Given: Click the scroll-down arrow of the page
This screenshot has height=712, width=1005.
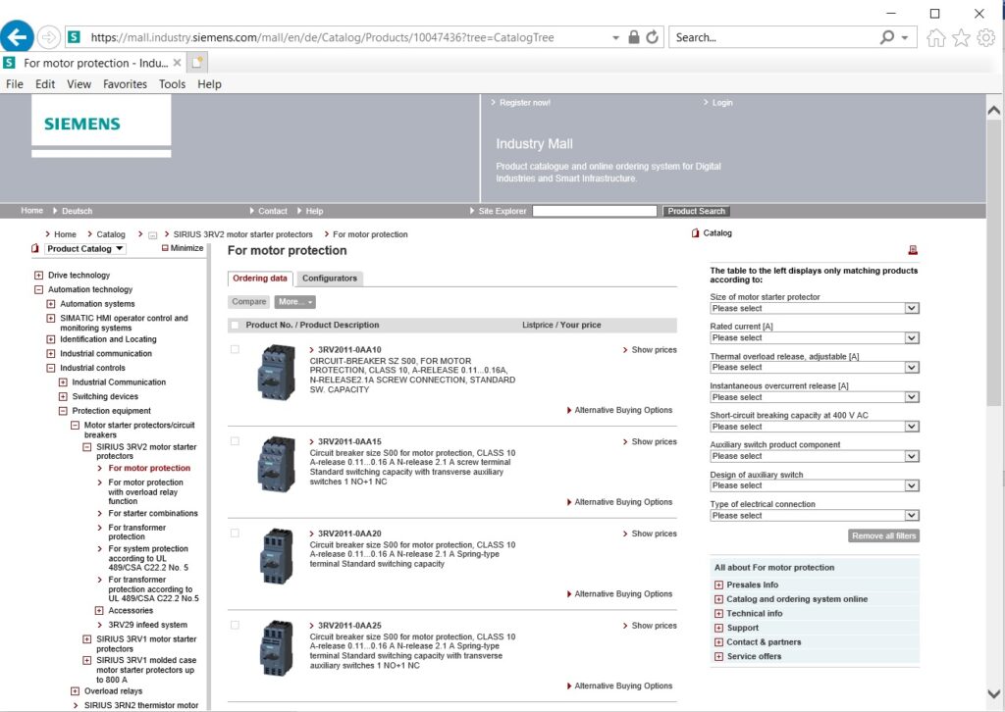Looking at the screenshot, I should (994, 693).
